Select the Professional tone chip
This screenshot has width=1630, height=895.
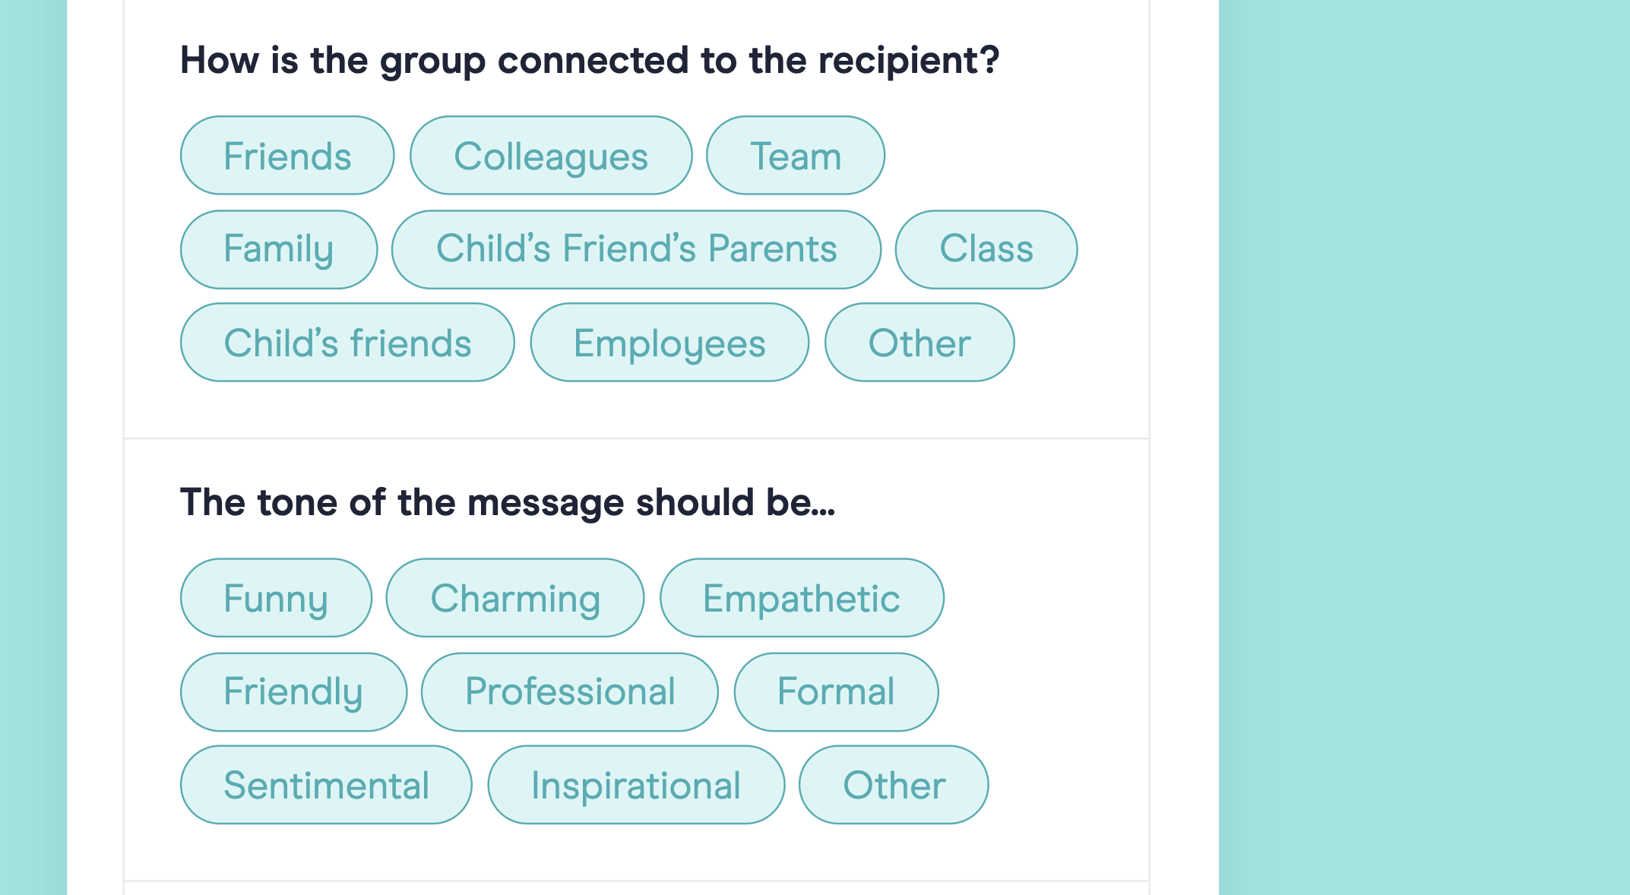(570, 691)
